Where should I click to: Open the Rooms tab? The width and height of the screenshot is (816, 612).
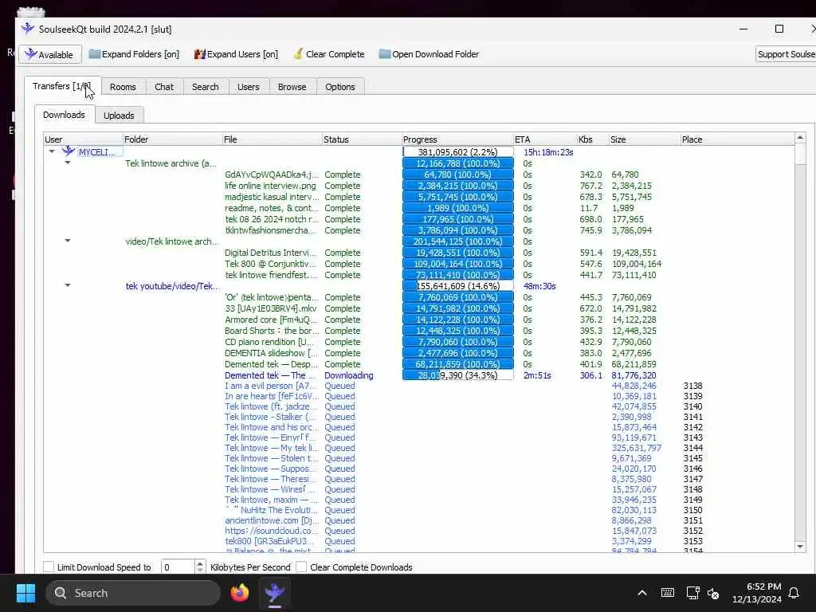pyautogui.click(x=123, y=87)
